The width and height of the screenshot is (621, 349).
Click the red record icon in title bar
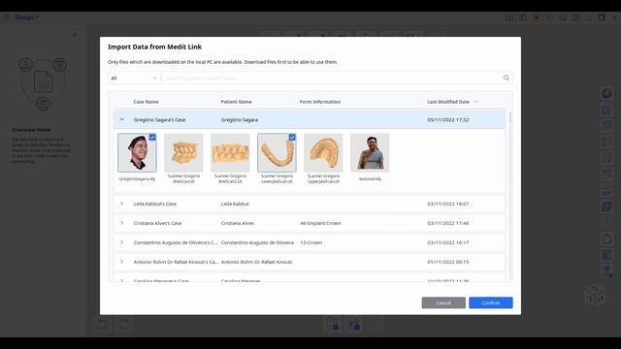click(x=537, y=17)
